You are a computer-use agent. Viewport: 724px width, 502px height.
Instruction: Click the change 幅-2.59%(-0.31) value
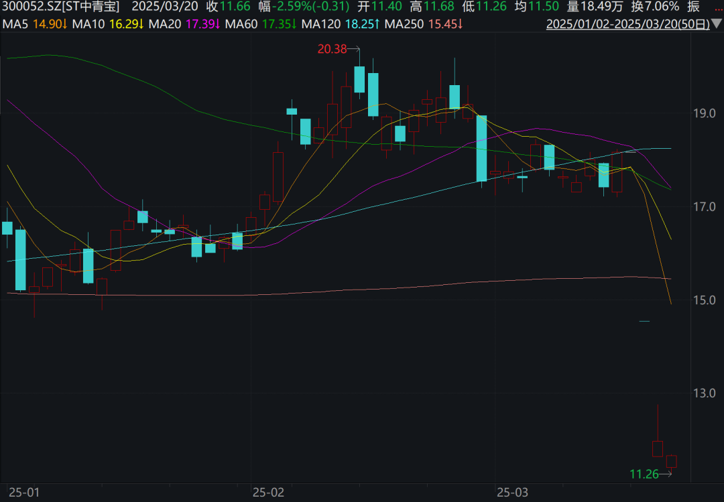(x=304, y=7)
